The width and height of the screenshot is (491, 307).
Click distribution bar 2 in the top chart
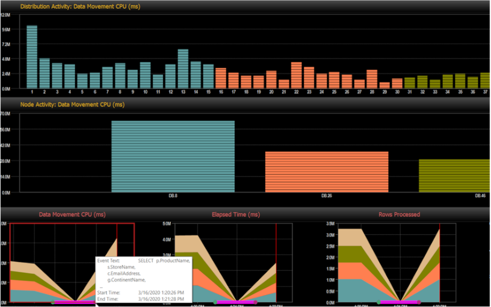click(45, 73)
